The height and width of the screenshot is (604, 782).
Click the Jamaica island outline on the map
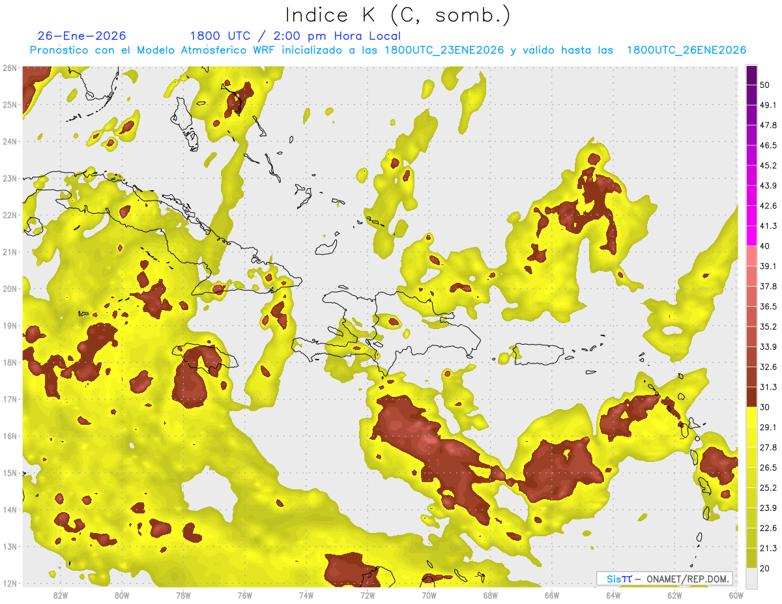205,355
